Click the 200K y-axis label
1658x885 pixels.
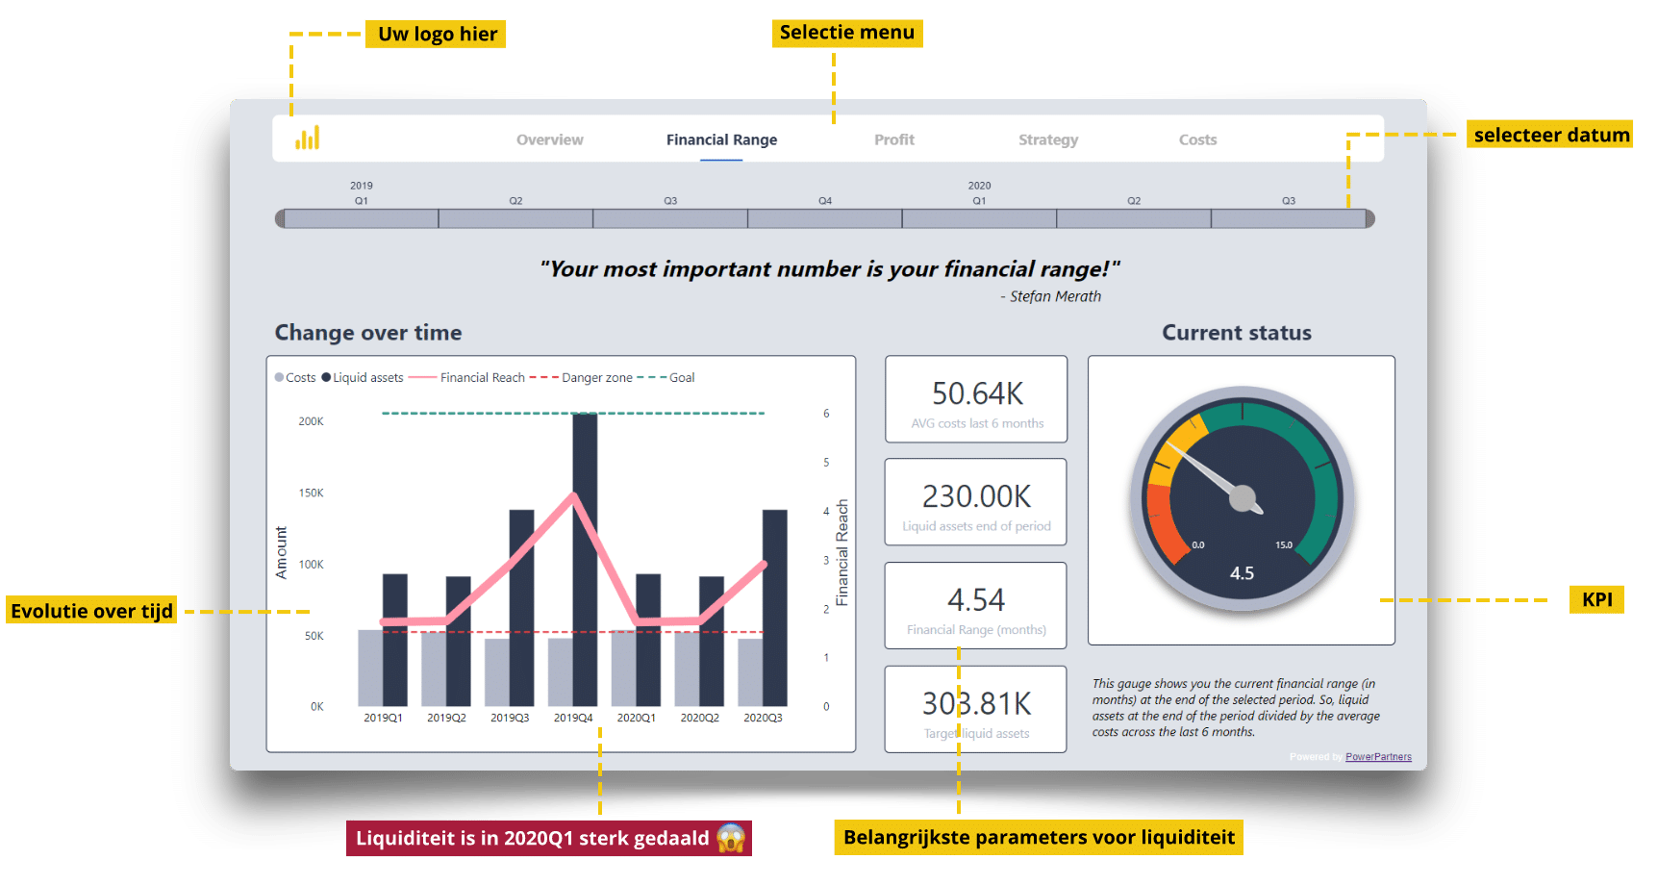coord(311,421)
